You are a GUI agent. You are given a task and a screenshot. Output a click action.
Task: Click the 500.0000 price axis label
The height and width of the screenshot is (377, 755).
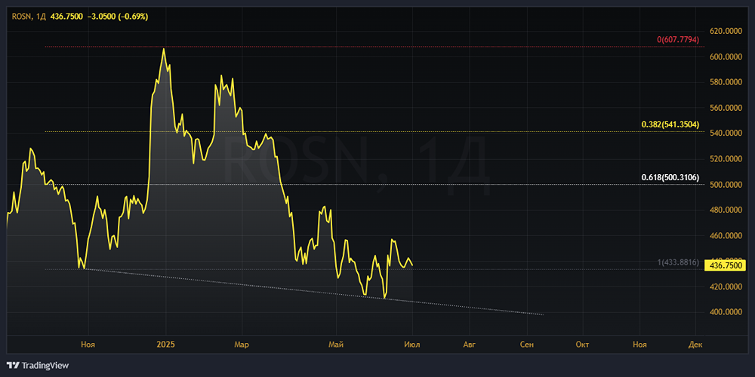tap(725, 185)
